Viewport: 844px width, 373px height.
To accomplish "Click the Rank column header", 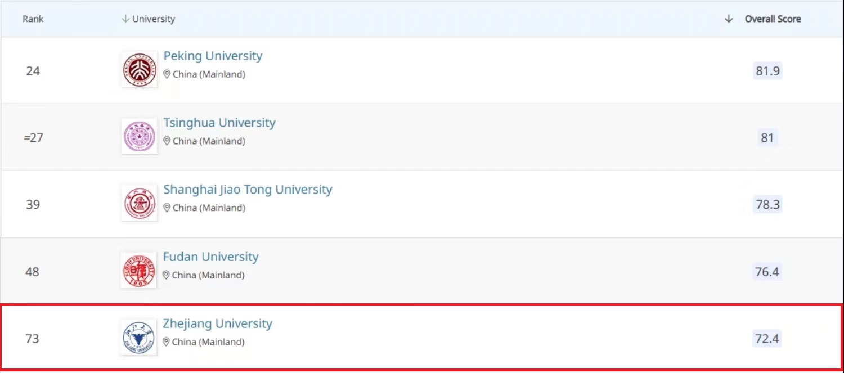I will click(33, 19).
